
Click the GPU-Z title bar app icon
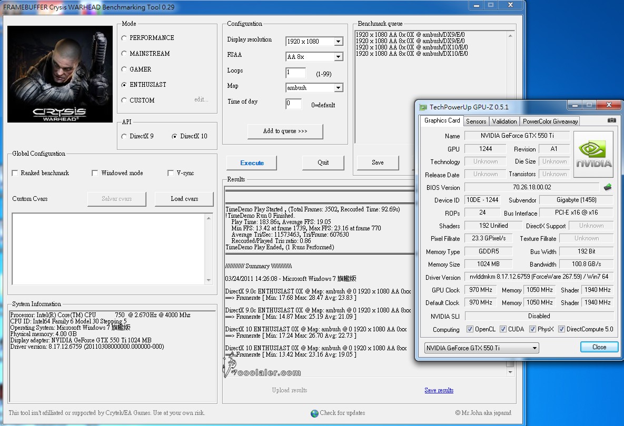[x=423, y=107]
